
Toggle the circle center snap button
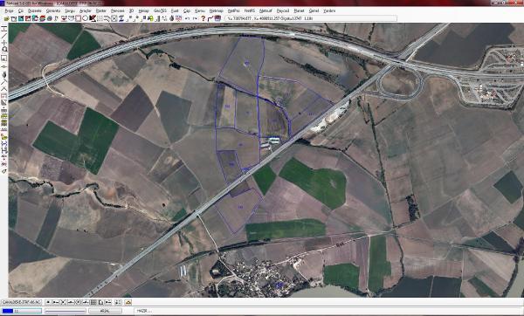click(x=79, y=302)
